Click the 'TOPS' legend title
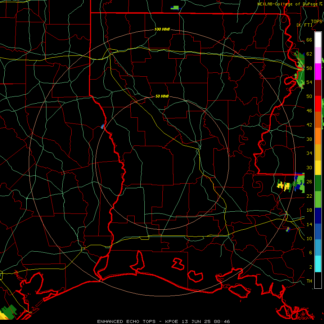This screenshot has width=324, height=324. (316, 21)
